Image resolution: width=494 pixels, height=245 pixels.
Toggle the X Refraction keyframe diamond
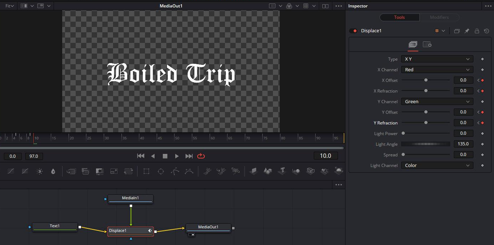tap(482, 91)
